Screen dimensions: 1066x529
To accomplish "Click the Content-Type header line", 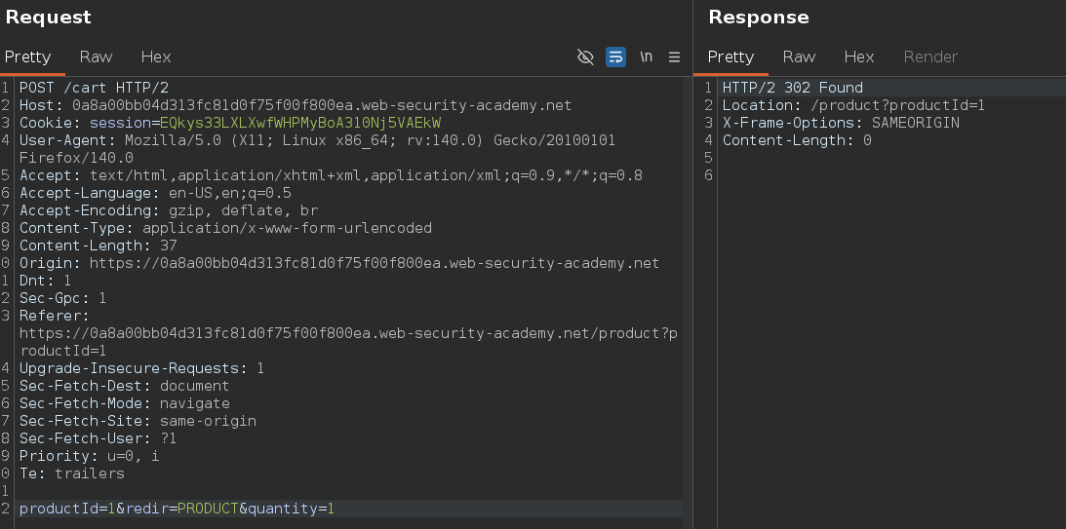I will click(225, 228).
